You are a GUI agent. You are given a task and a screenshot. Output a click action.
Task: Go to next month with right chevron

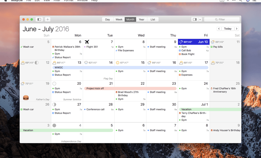[237, 29]
